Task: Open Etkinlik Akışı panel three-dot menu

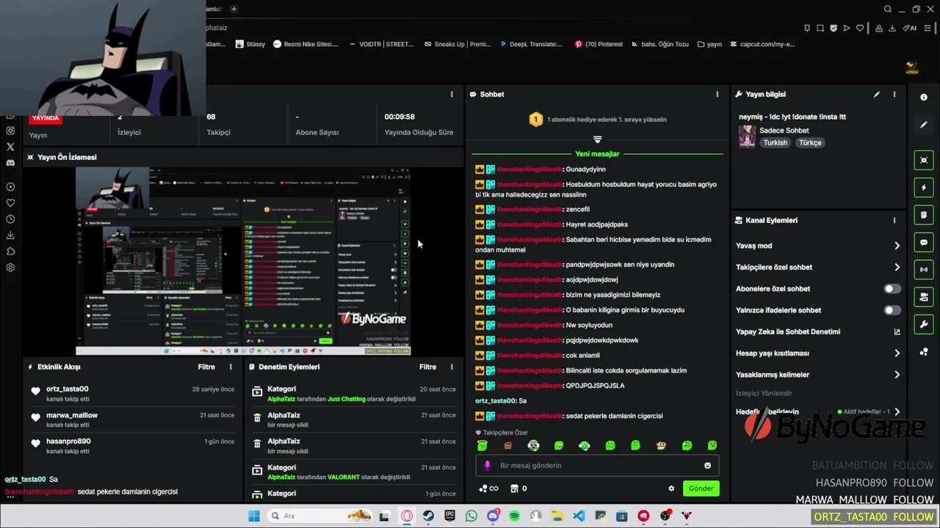Action: [231, 367]
